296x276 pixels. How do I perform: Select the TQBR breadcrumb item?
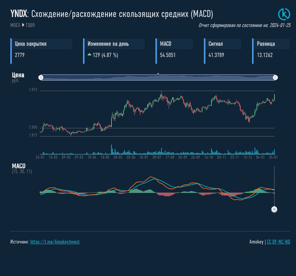coord(30,25)
